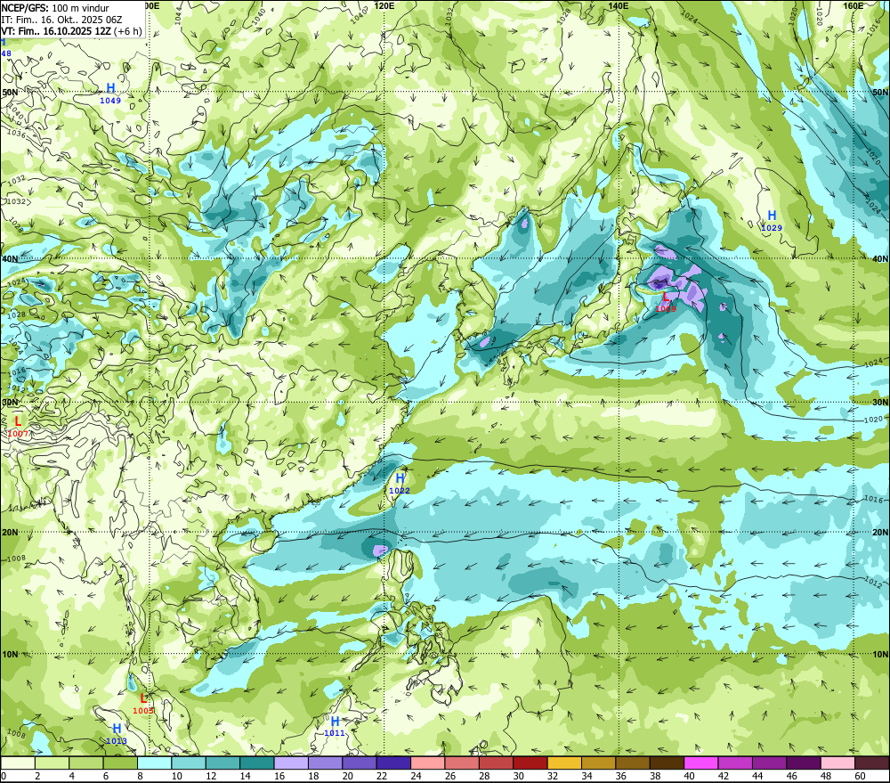Select the pale yellow 0–2 legend swatch
The height and width of the screenshot is (783, 890).
pos(18,763)
